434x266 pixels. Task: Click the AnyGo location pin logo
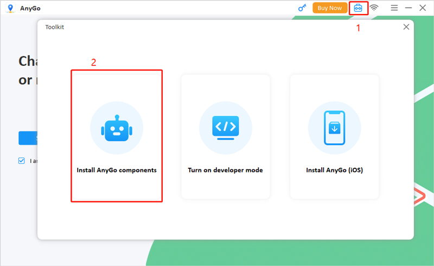point(10,8)
